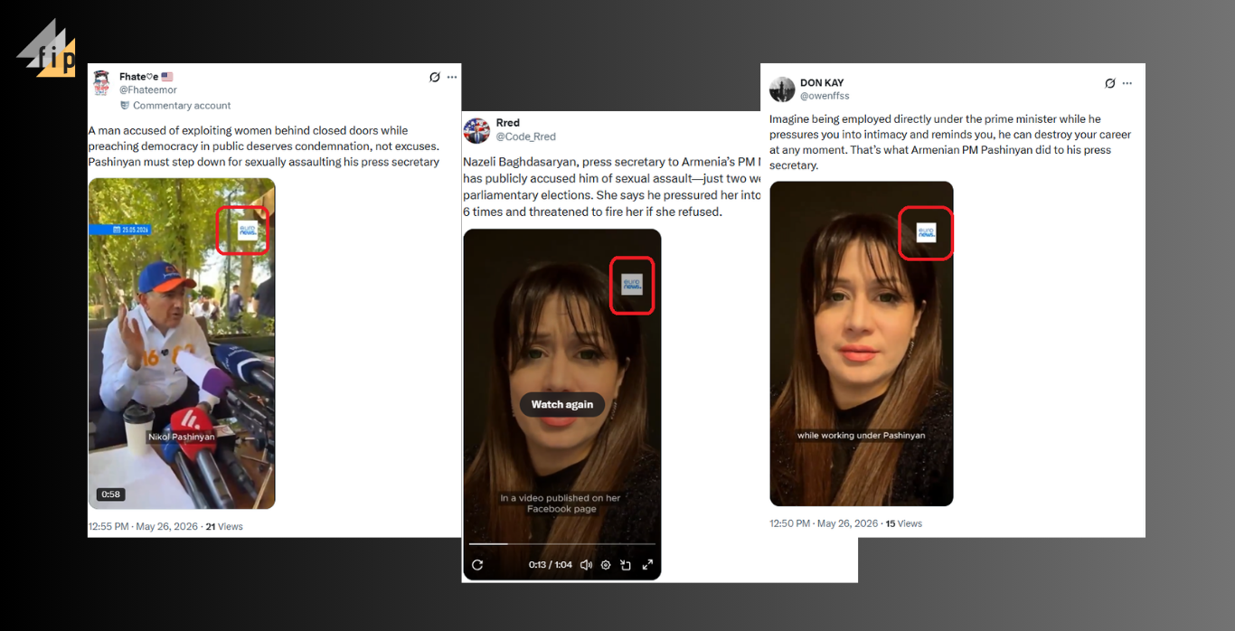Click the replay icon in Rred's video
The height and width of the screenshot is (631, 1235).
(x=477, y=565)
